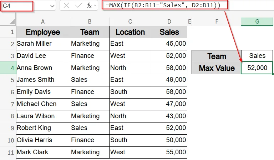The image size is (274, 160).
Task: Click the 43,000 sales value
Action: [169, 116]
